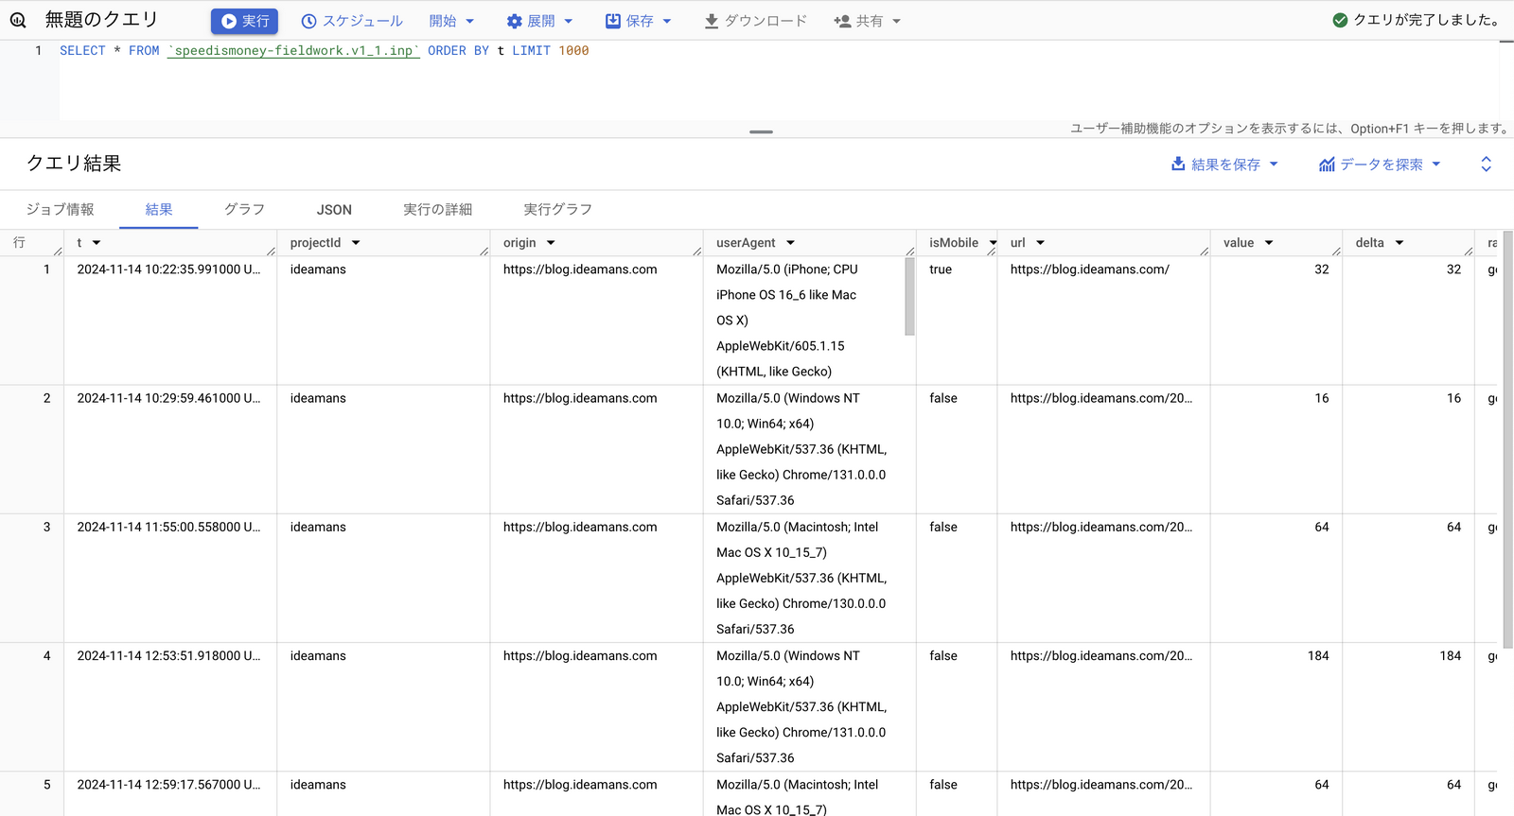1514x816 pixels.
Task: Click the userAgent column resize handle
Action: coord(910,251)
